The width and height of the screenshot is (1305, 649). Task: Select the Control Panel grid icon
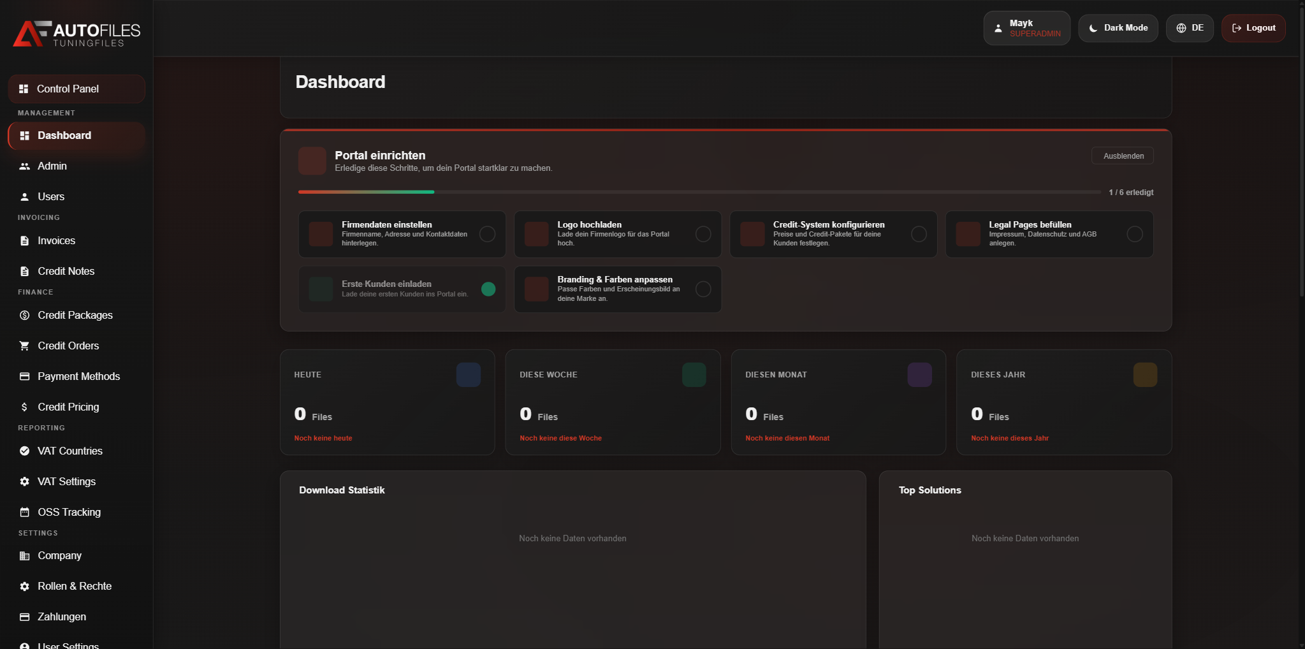coord(24,89)
